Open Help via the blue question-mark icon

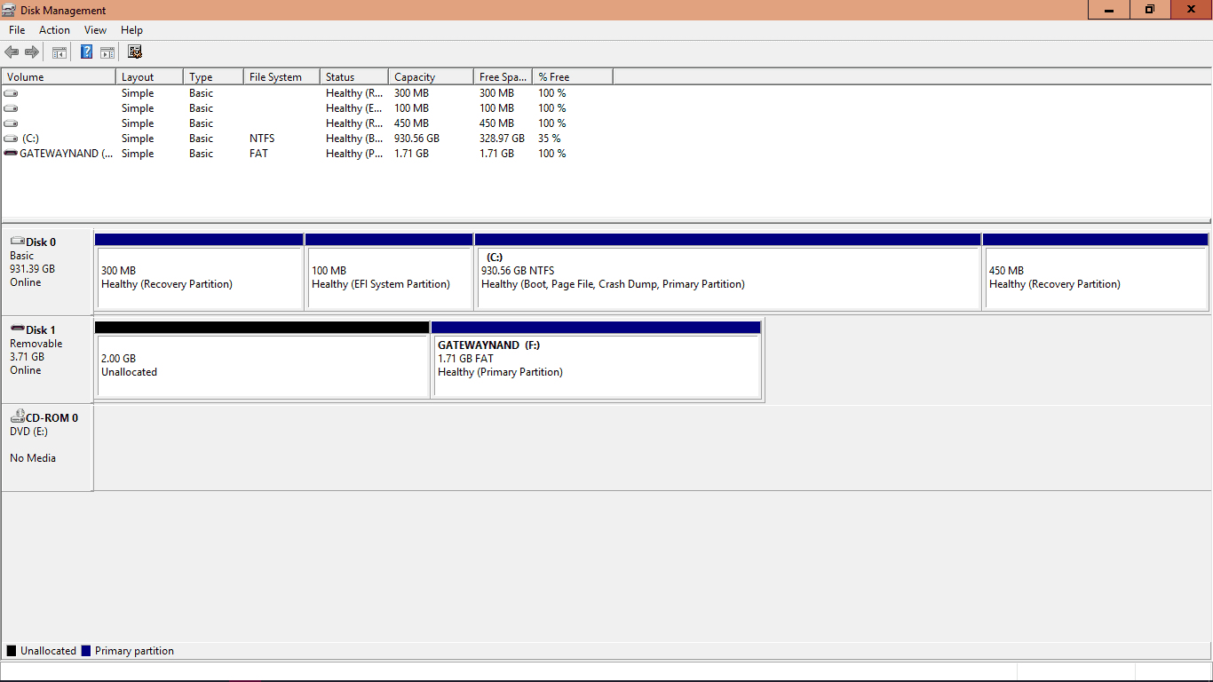click(87, 52)
